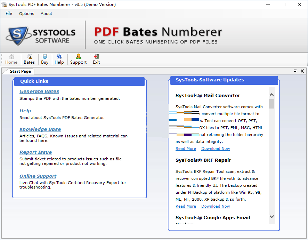308x240 pixels.
Task: Click Read More under Mail Converter
Action: point(186,149)
